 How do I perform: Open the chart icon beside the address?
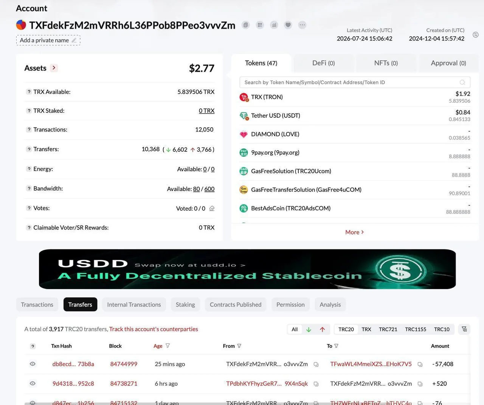click(x=274, y=25)
